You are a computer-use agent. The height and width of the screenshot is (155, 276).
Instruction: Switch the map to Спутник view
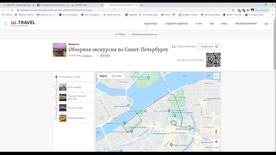[x=116, y=76]
